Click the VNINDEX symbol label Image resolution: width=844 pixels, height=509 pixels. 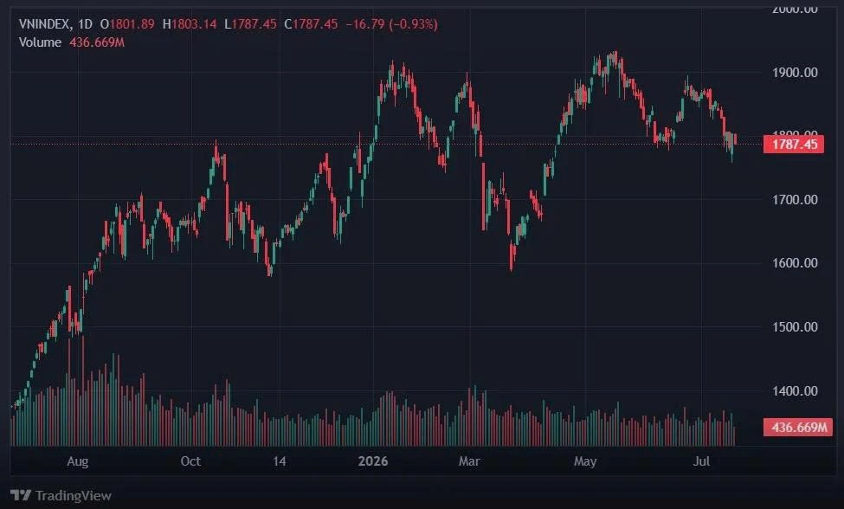click(43, 24)
